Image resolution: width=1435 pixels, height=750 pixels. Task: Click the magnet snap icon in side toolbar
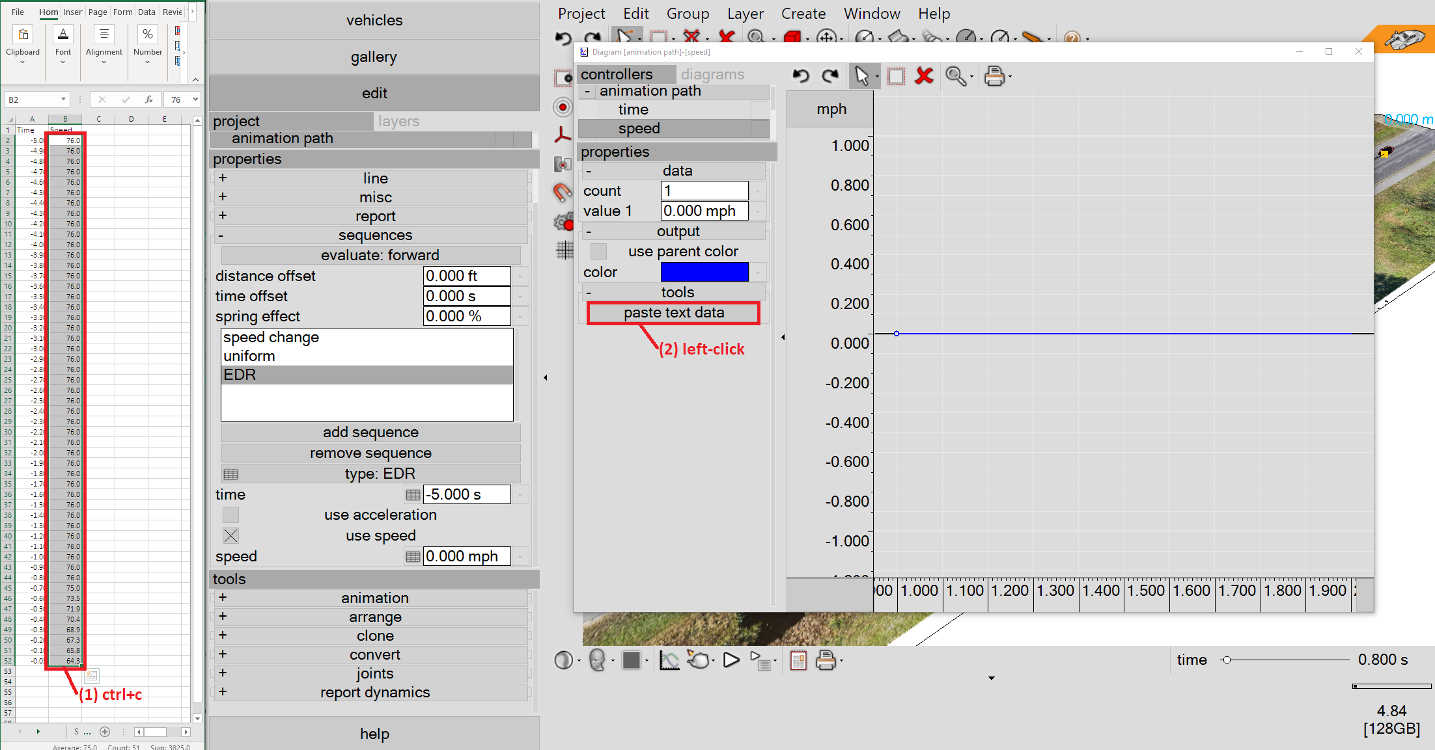tap(563, 193)
